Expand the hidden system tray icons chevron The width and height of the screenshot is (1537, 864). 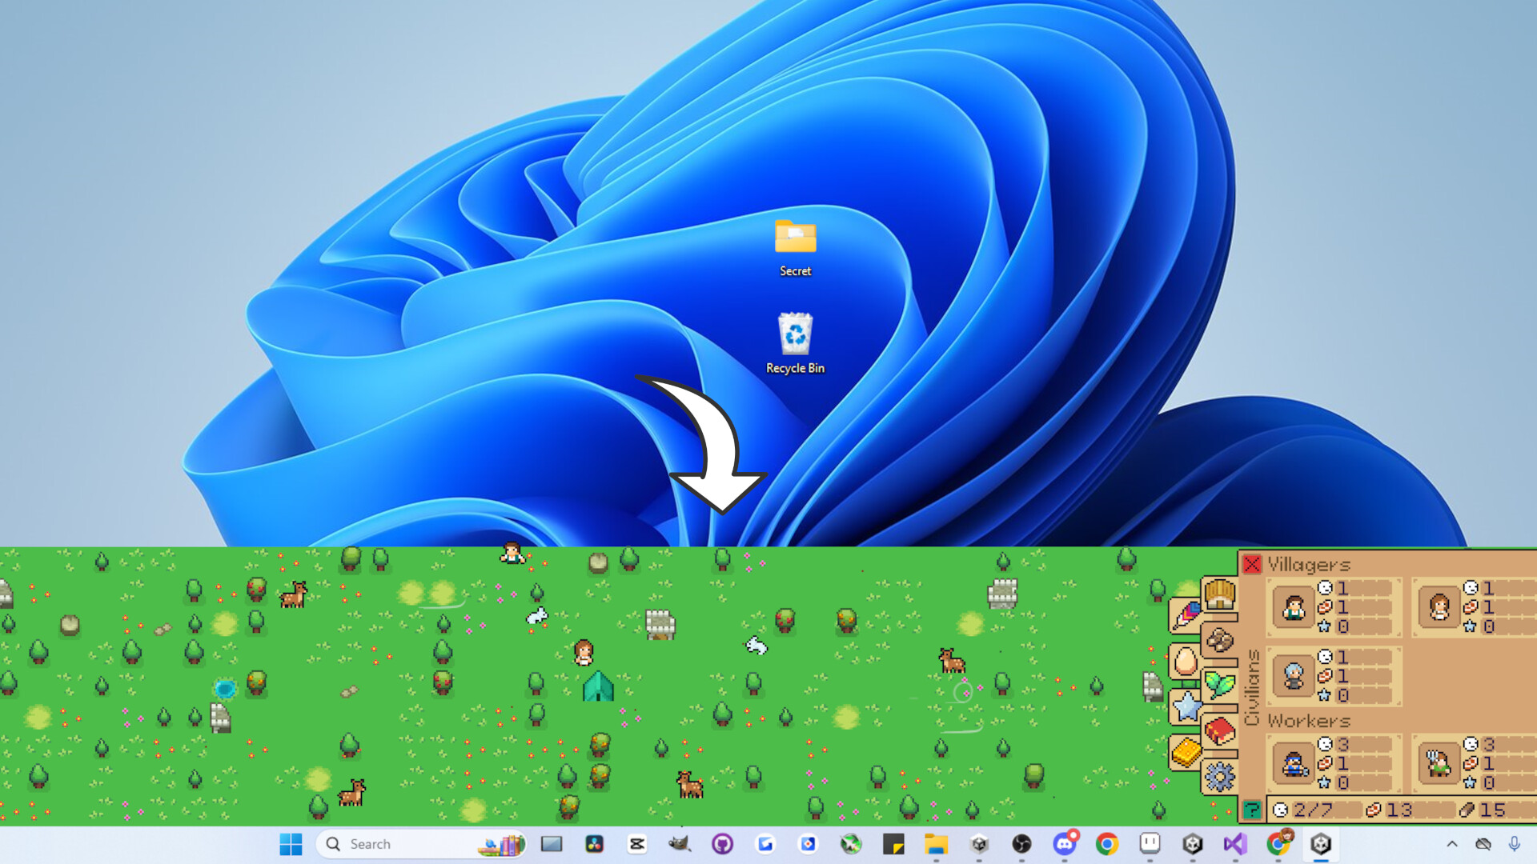point(1451,844)
